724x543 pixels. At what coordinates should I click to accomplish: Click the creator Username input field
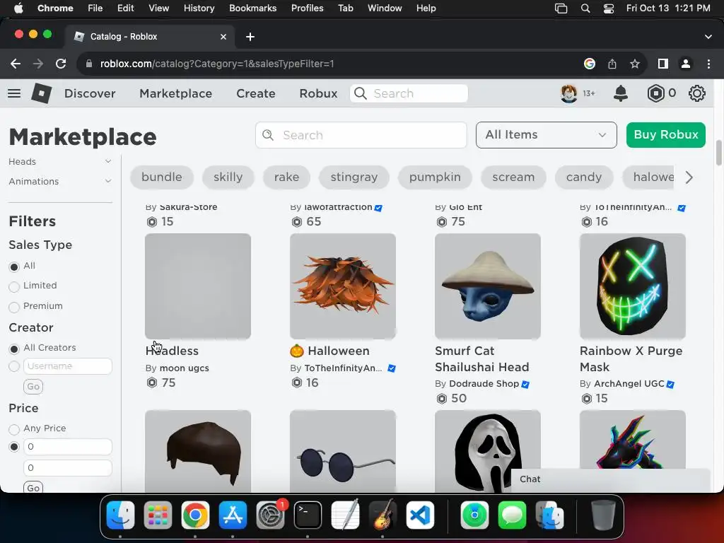pyautogui.click(x=67, y=366)
